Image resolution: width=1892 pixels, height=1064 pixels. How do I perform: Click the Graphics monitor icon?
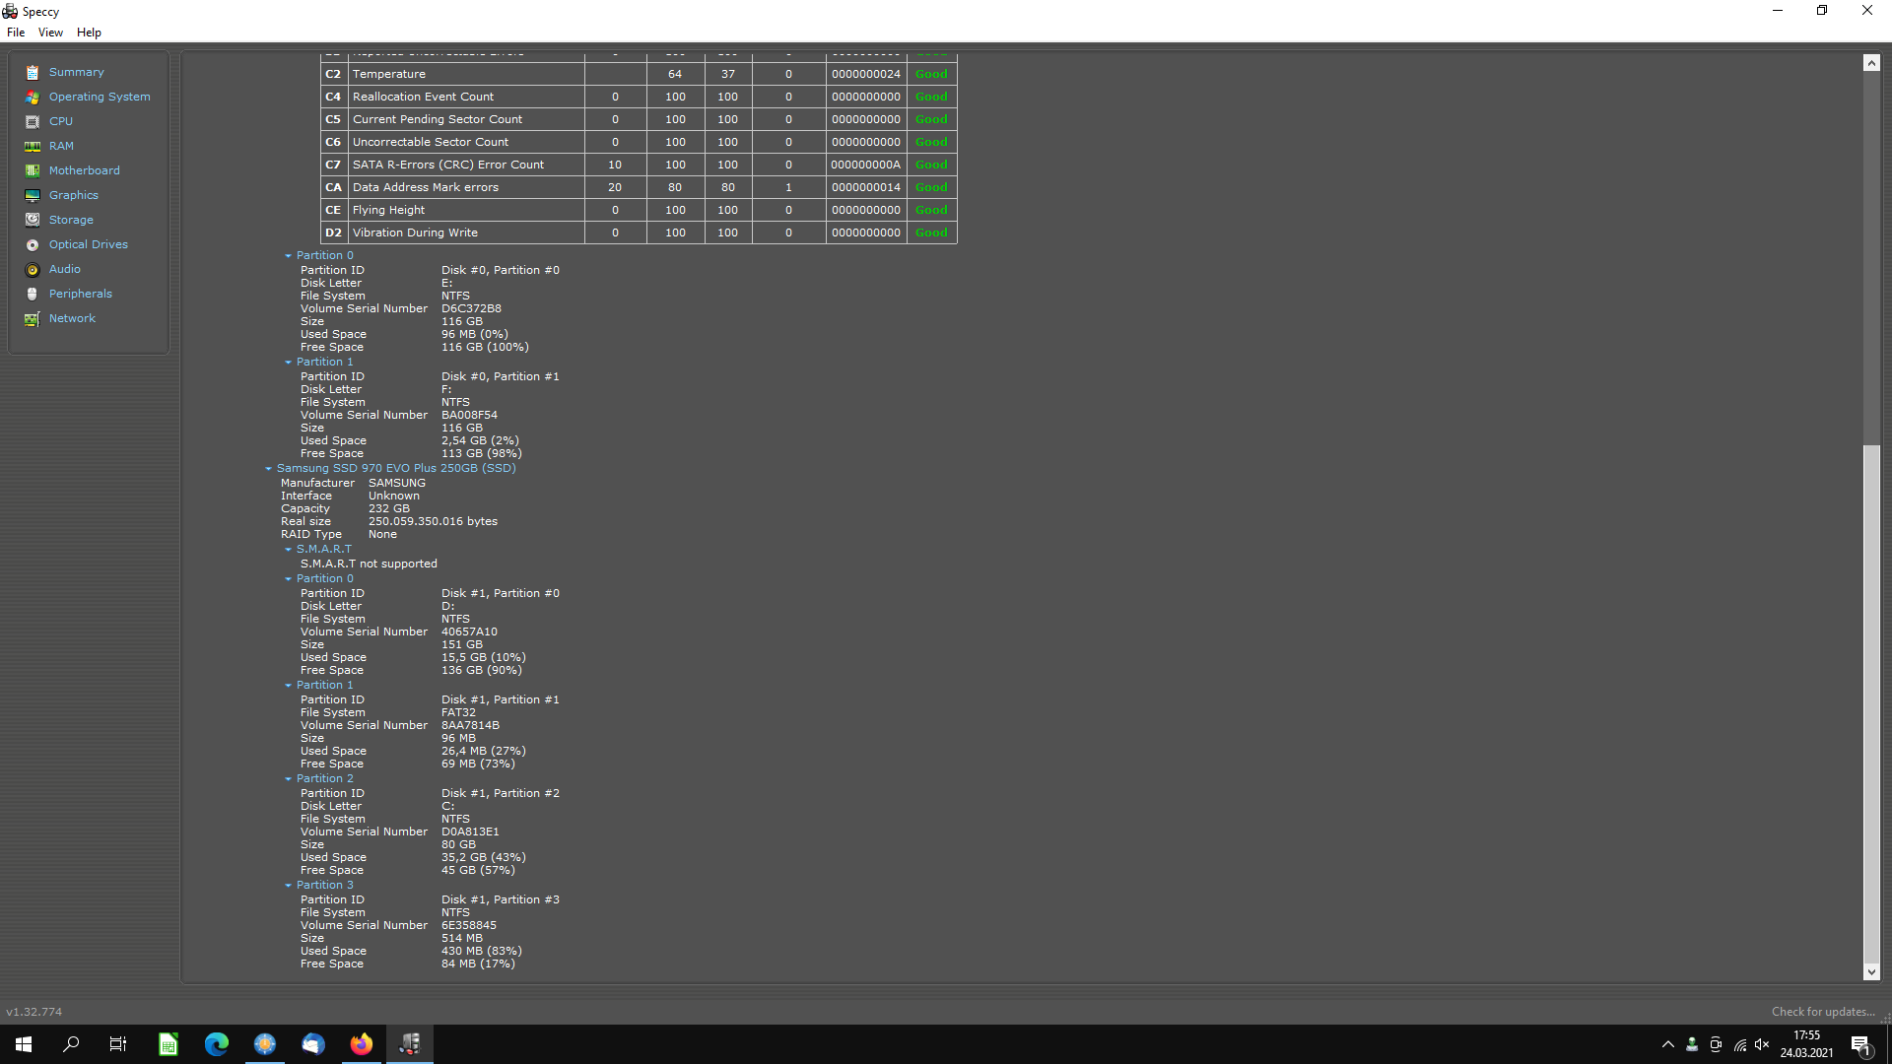(x=33, y=196)
